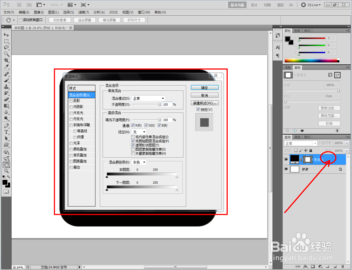
Task: Open the arrange documents dropdown
Action: click(72, 5)
